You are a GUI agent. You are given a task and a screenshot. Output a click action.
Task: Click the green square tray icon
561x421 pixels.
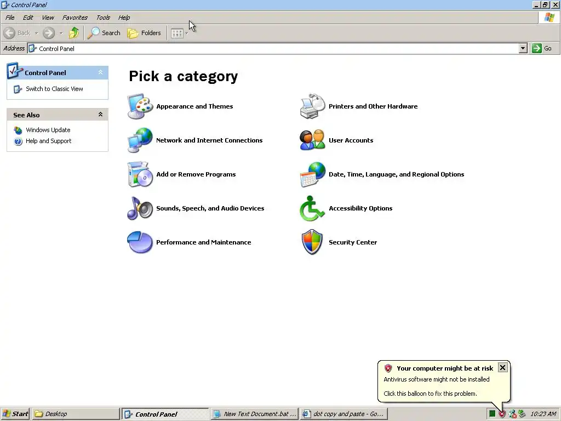[x=493, y=414]
